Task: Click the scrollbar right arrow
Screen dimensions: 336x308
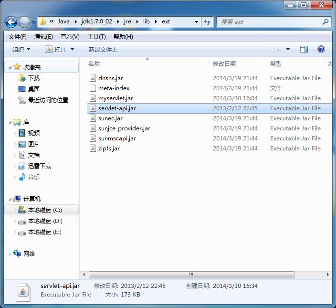Action: coord(328,275)
